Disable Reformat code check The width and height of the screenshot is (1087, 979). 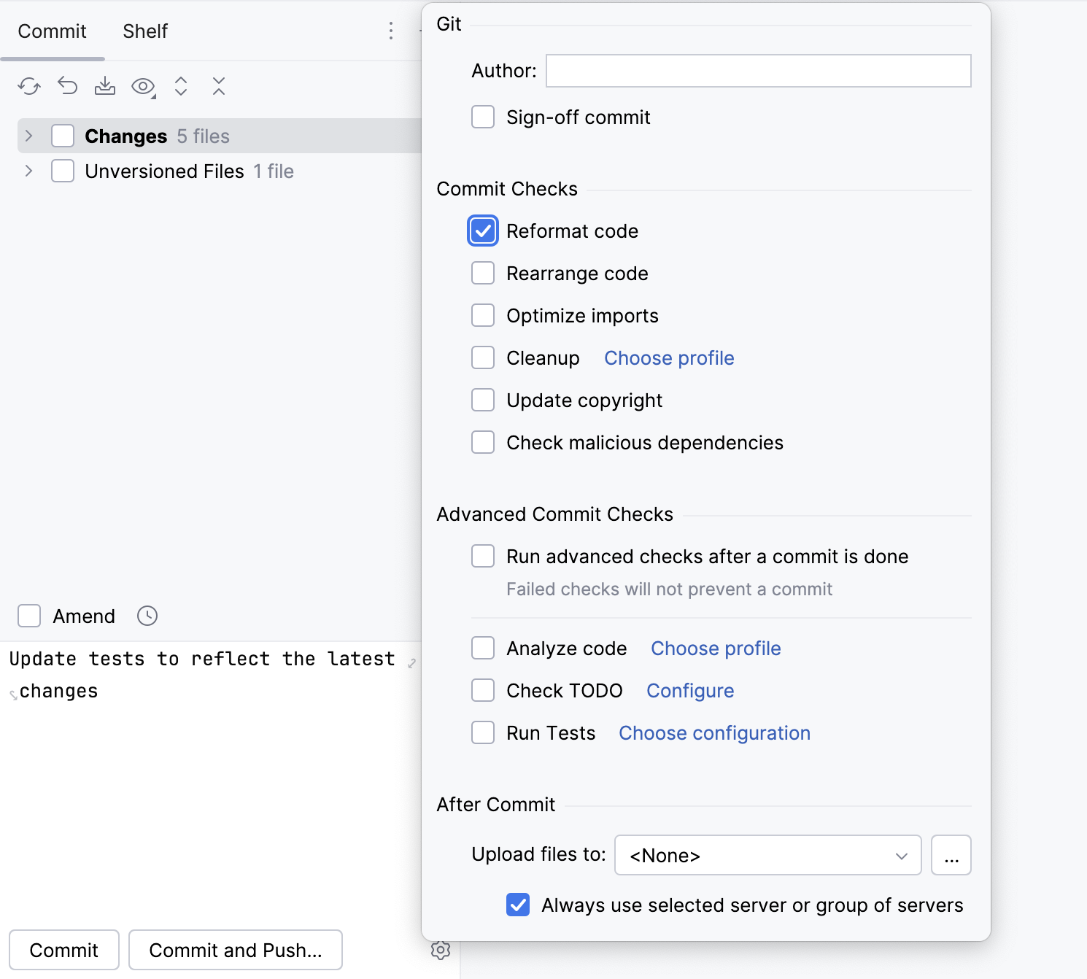point(482,231)
